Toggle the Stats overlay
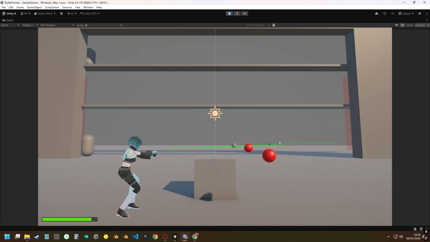 point(410,25)
